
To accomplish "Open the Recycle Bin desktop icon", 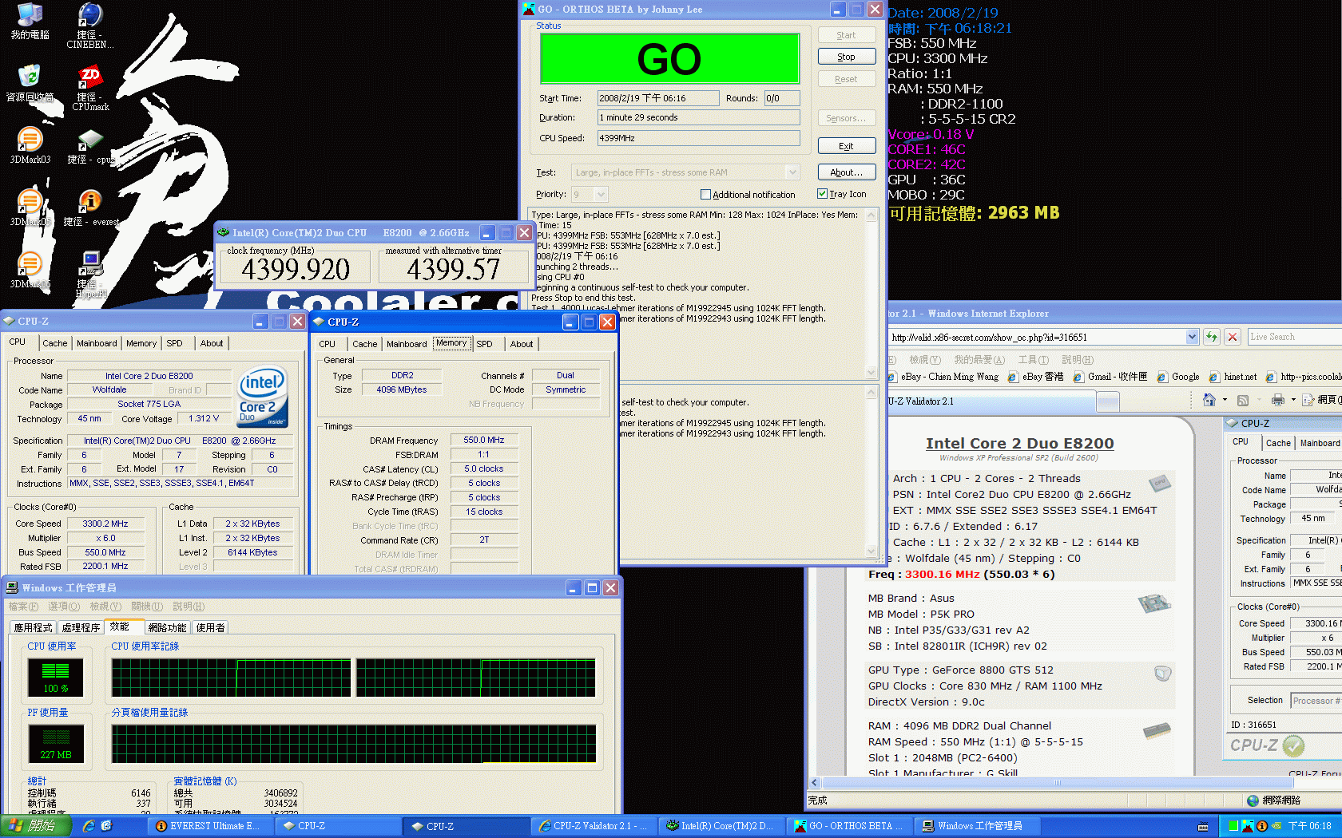I will coord(30,83).
